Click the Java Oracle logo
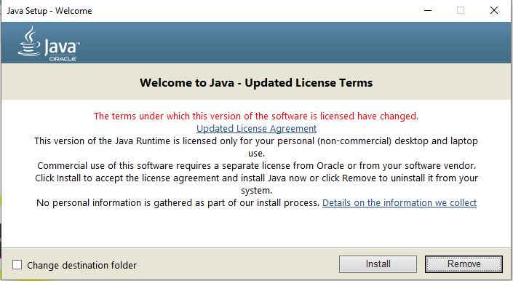 coord(49,44)
